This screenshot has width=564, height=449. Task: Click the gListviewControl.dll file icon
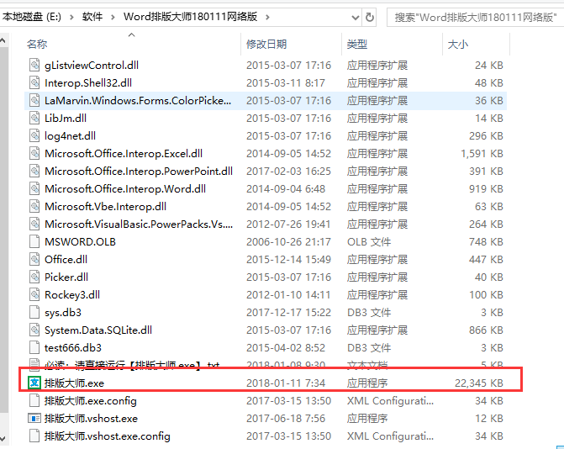click(x=34, y=65)
